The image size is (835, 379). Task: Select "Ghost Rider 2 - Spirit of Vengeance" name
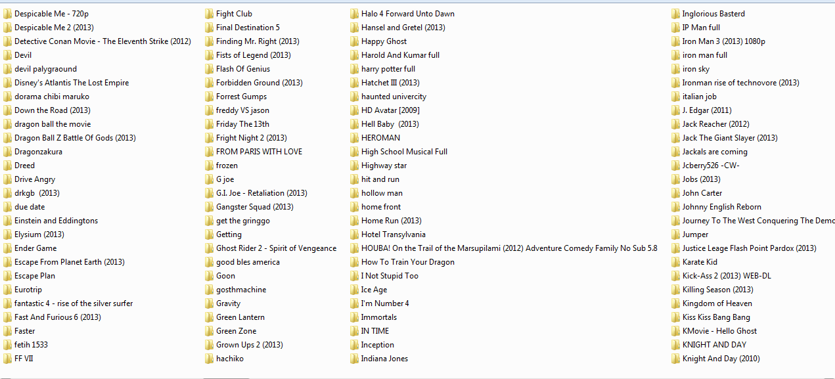tap(276, 248)
